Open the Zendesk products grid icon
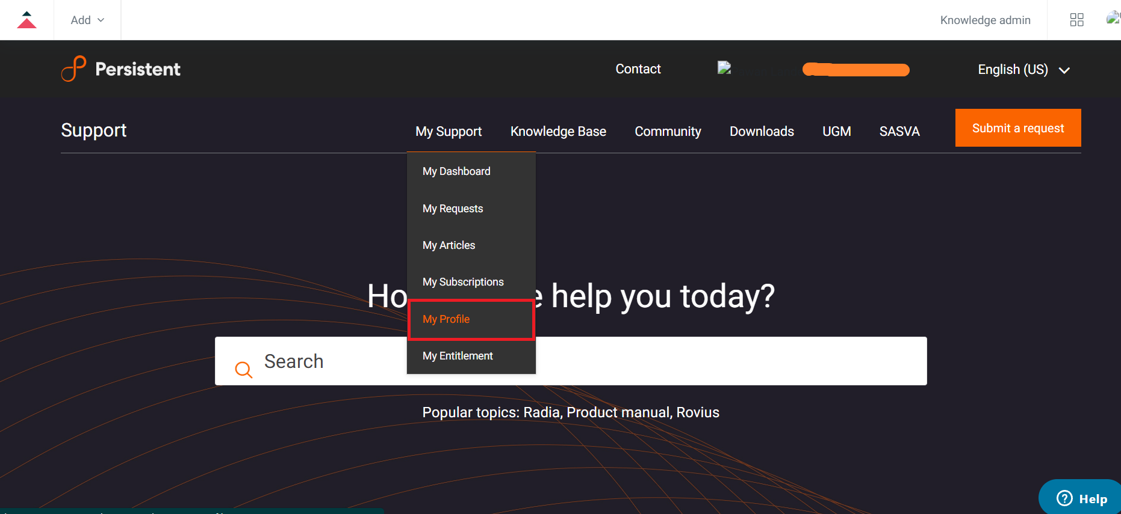The height and width of the screenshot is (514, 1121). point(1076,20)
